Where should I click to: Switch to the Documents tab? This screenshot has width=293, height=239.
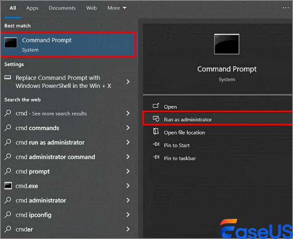point(63,8)
